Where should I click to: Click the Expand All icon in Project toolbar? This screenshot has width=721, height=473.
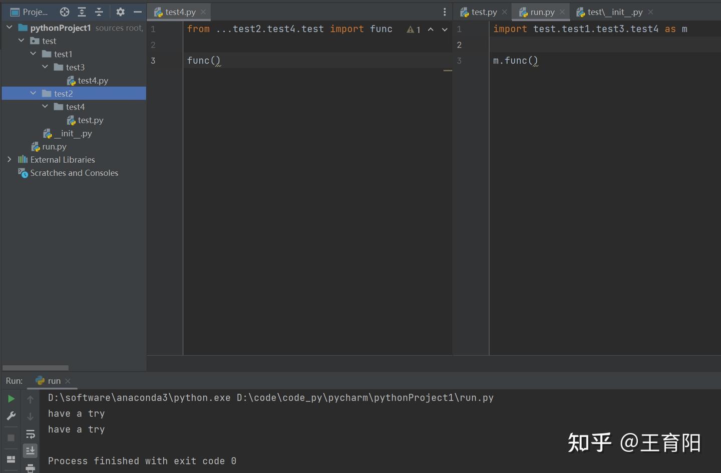(x=82, y=12)
